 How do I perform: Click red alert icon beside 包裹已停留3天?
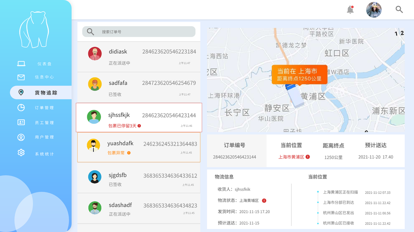[x=139, y=126]
